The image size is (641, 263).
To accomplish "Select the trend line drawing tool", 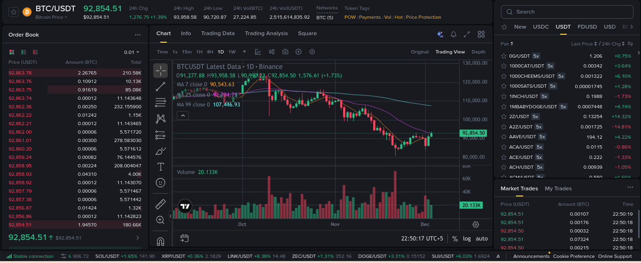I will pos(160,86).
